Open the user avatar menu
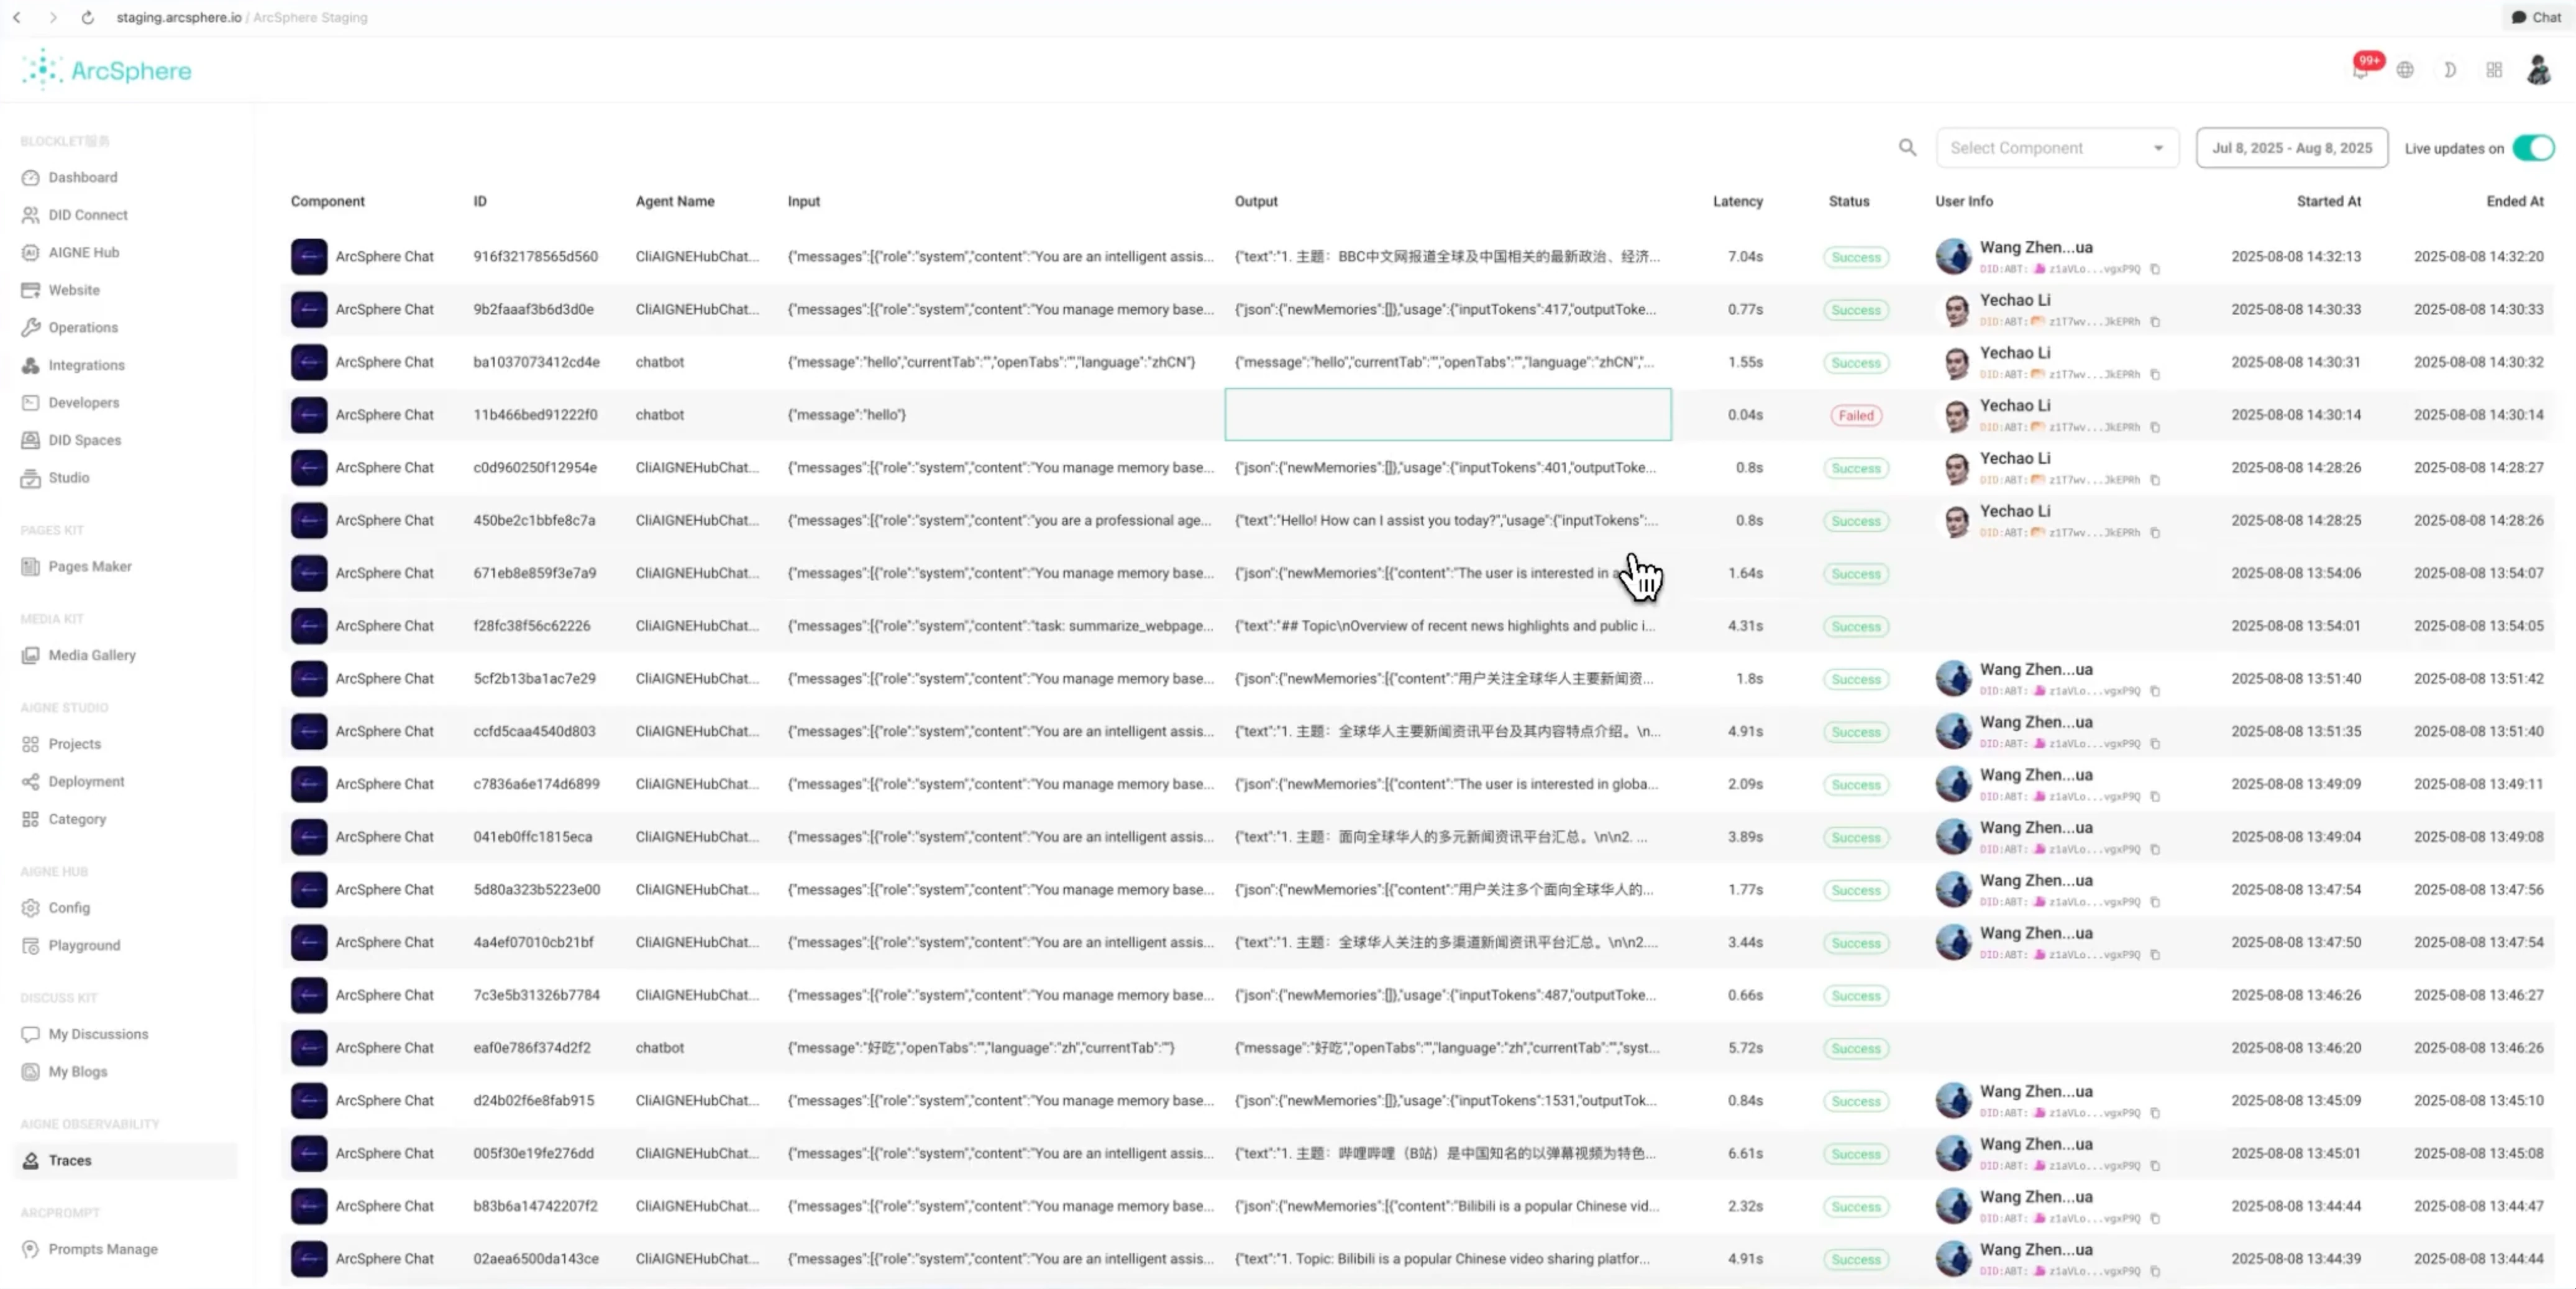This screenshot has height=1289, width=2576. (x=2538, y=70)
